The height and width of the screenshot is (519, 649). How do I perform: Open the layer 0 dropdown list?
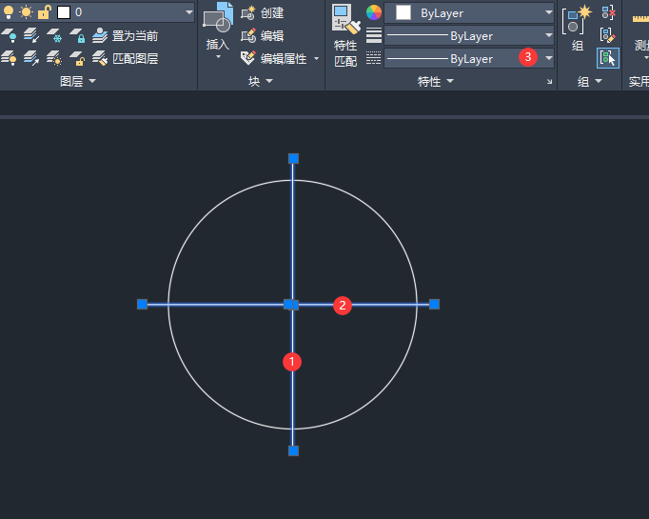click(x=188, y=12)
